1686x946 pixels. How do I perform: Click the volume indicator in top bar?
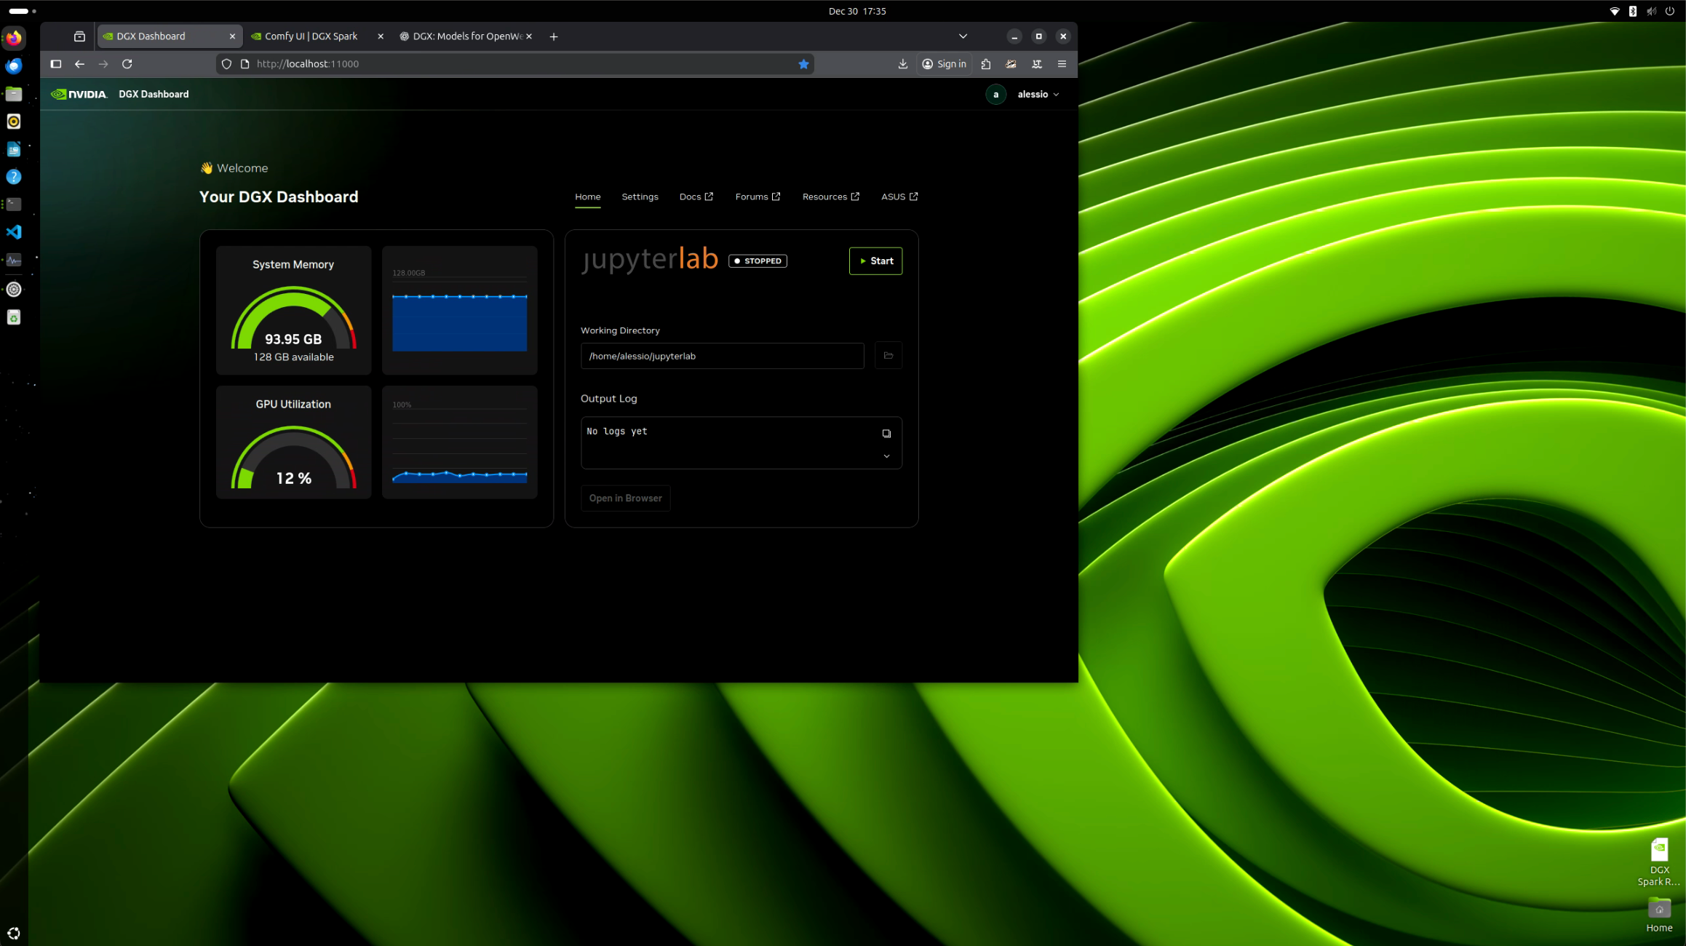[1651, 11]
